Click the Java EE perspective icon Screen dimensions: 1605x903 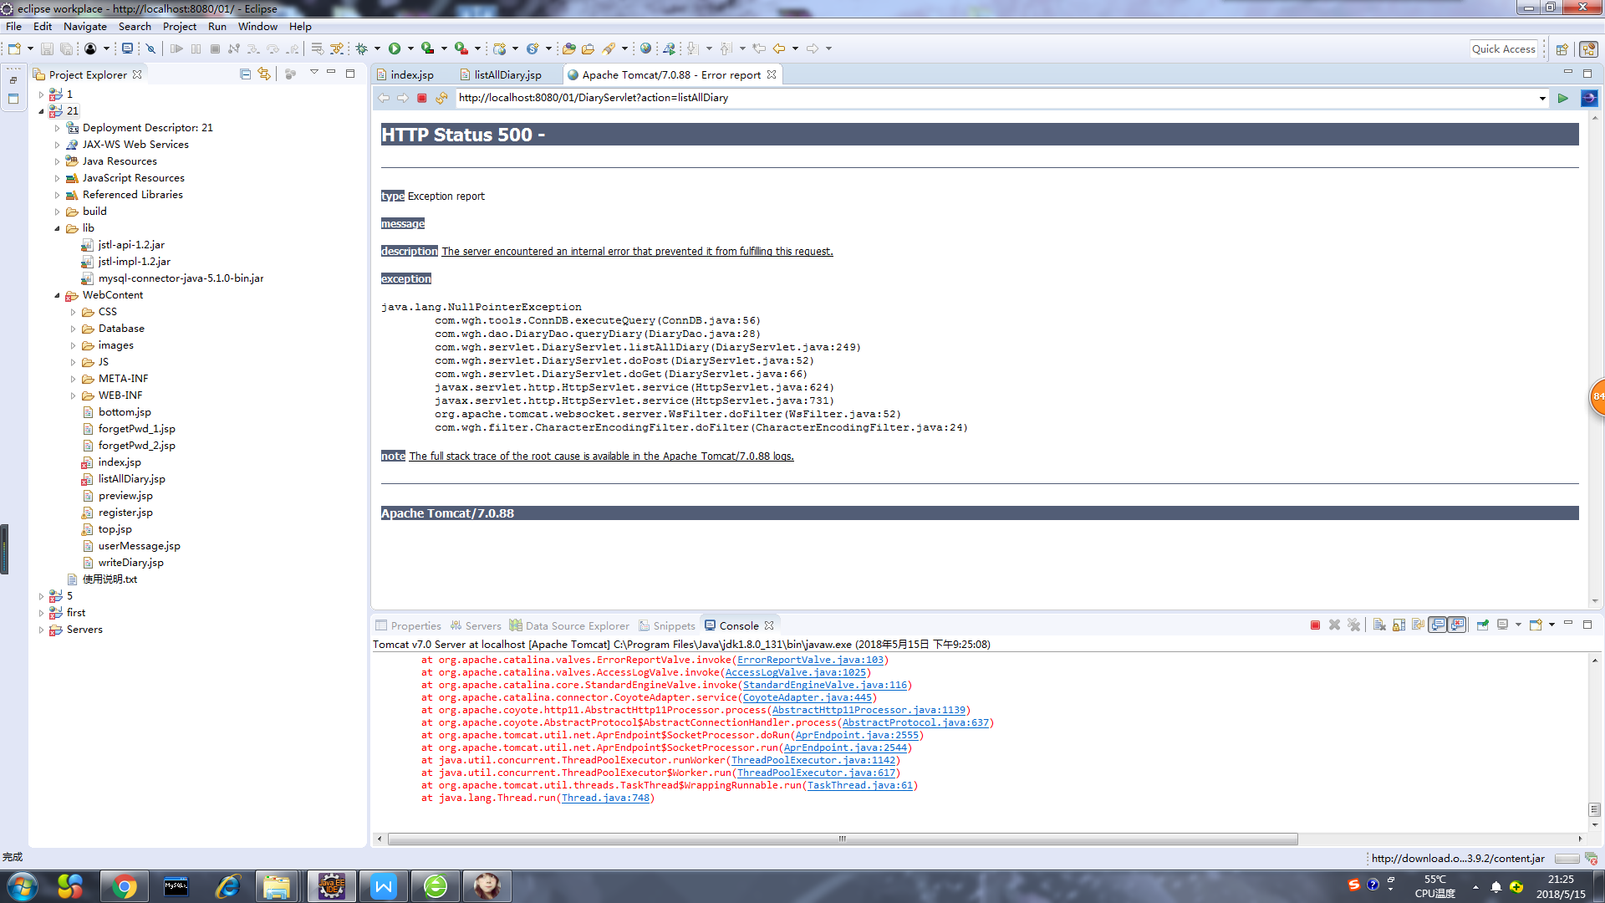[x=1589, y=49]
